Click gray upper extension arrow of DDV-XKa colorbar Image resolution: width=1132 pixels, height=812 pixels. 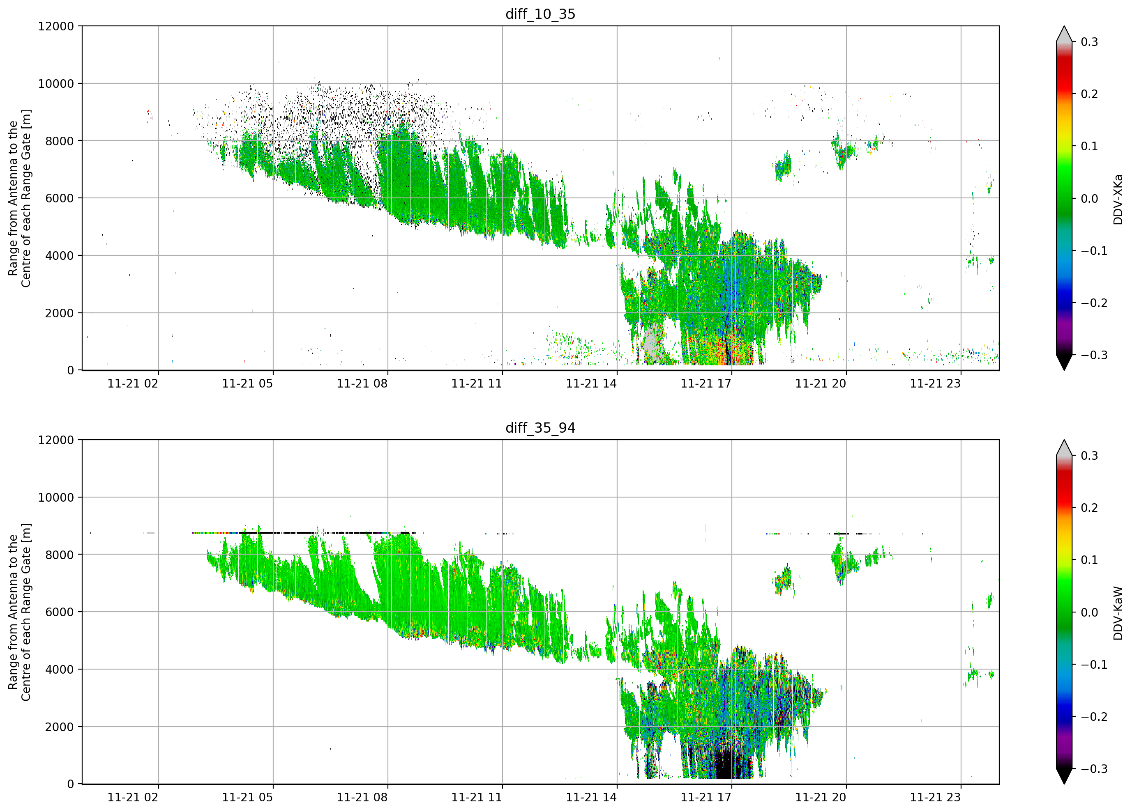pyautogui.click(x=1064, y=34)
